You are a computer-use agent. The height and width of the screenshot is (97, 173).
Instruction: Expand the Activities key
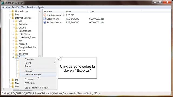click(13, 24)
